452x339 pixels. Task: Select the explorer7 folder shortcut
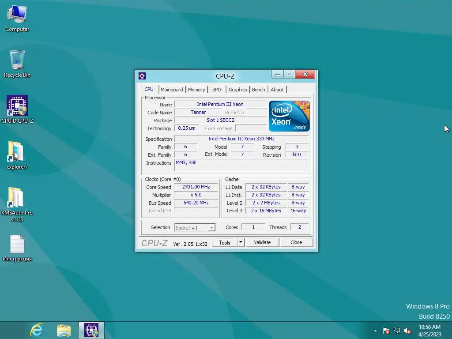17,155
